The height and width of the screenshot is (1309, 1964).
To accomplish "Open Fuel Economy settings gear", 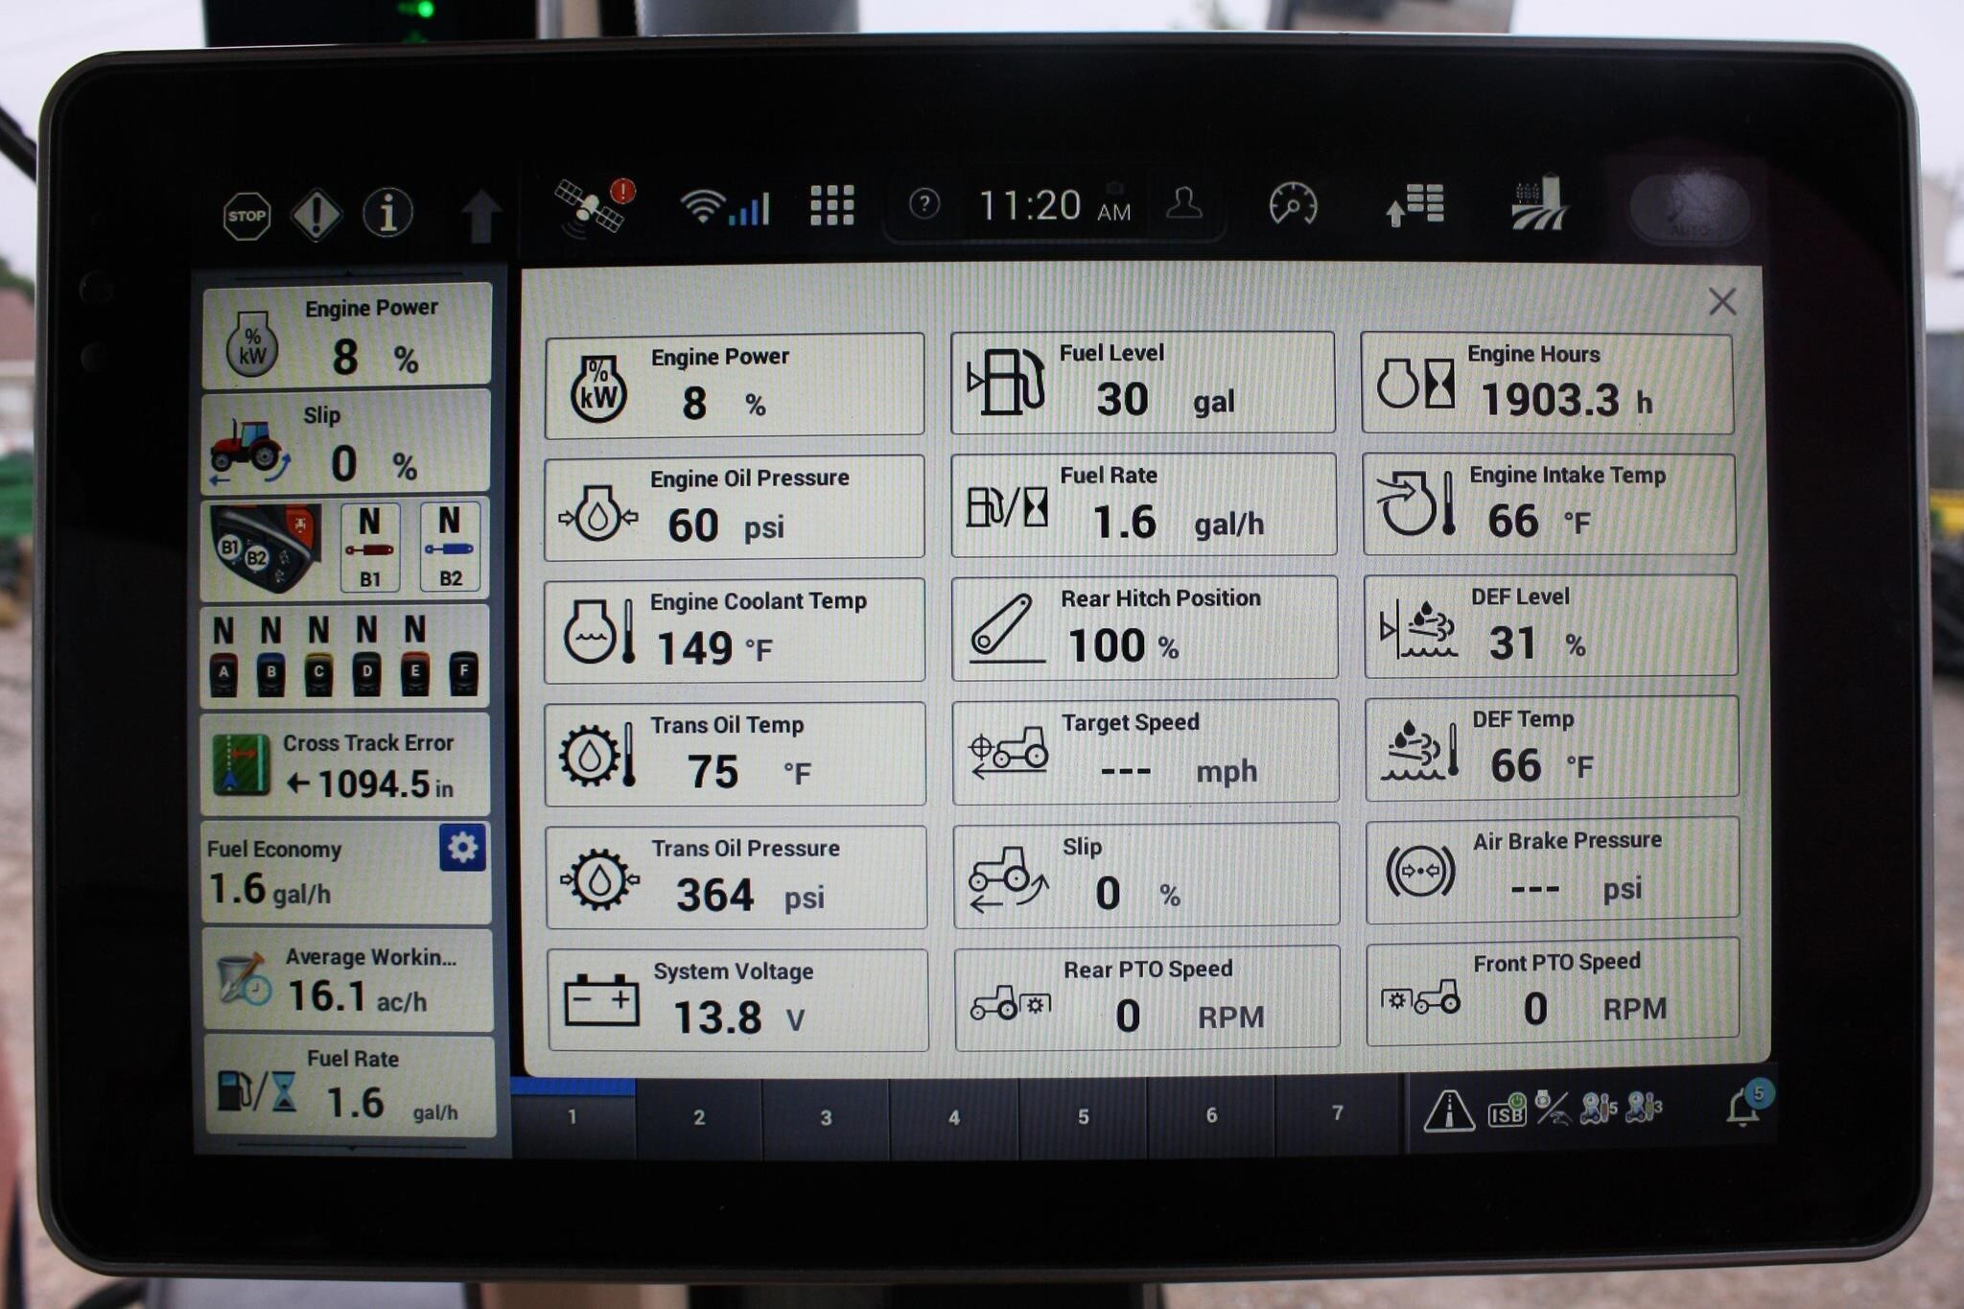I will 462,847.
